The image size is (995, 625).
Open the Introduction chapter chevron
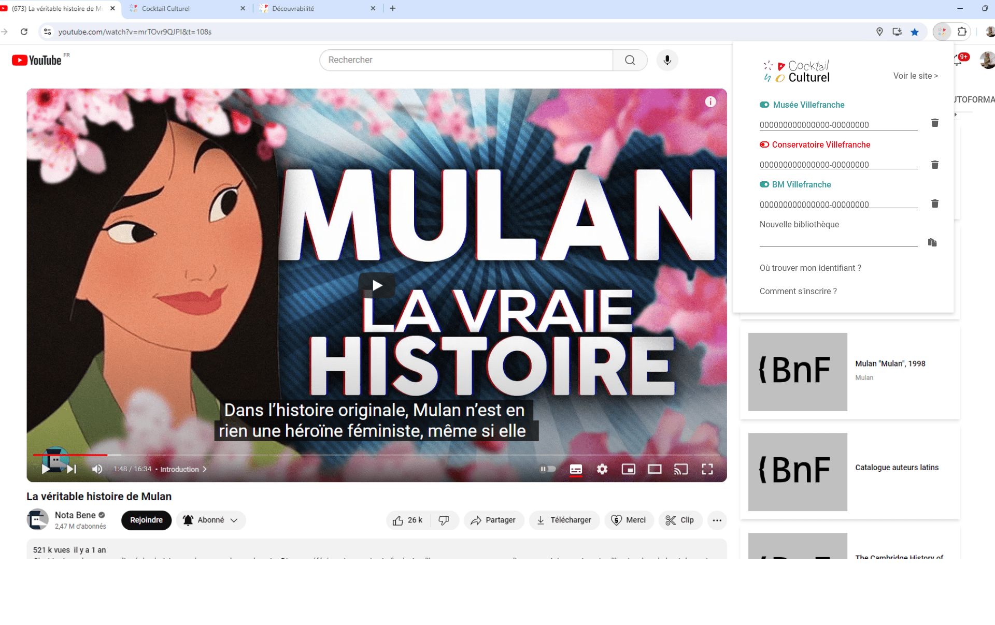pyautogui.click(x=205, y=469)
